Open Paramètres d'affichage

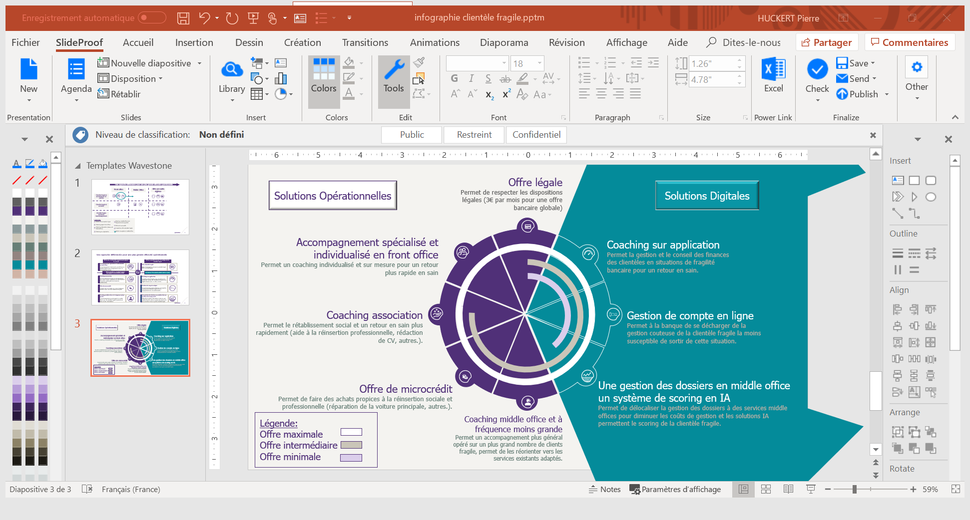[675, 489]
